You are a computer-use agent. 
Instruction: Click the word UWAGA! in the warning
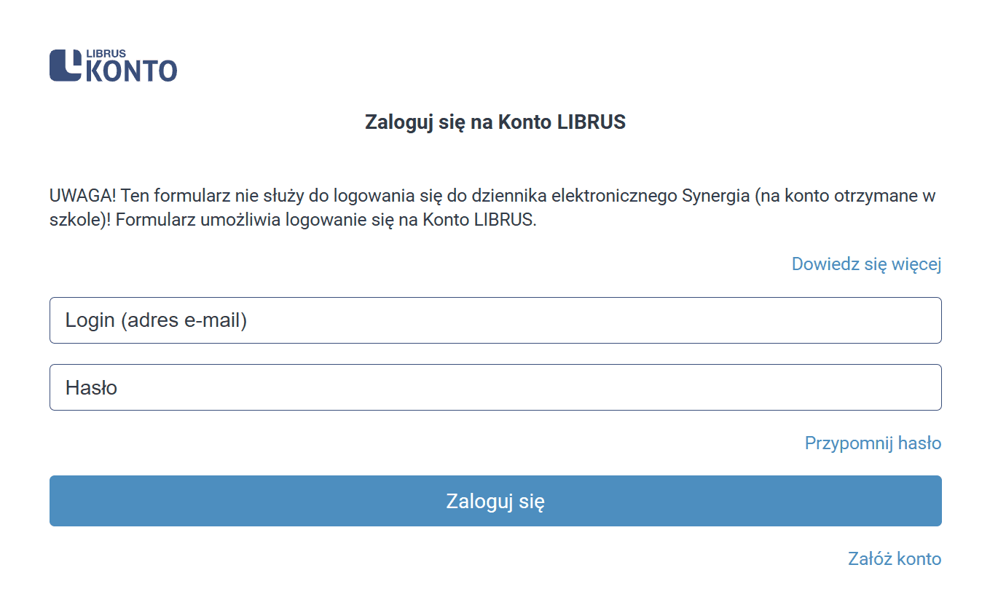pos(80,196)
